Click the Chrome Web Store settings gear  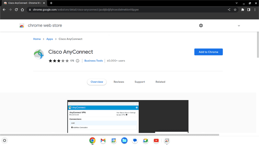201,26
